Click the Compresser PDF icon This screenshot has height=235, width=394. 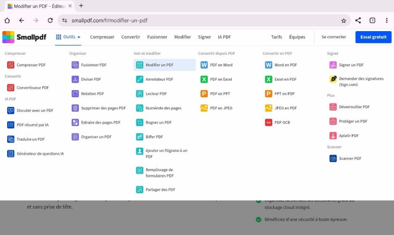[x=11, y=65]
